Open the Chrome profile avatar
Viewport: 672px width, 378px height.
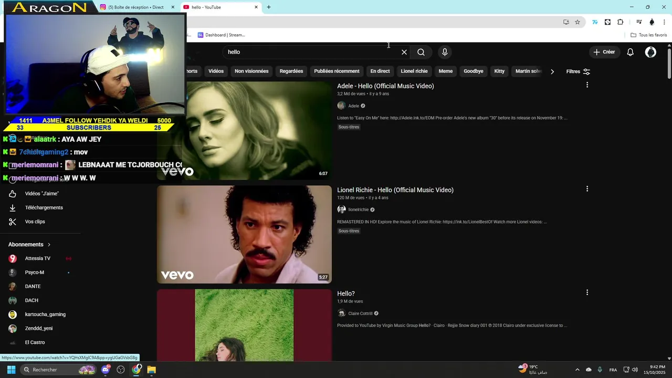click(x=652, y=22)
